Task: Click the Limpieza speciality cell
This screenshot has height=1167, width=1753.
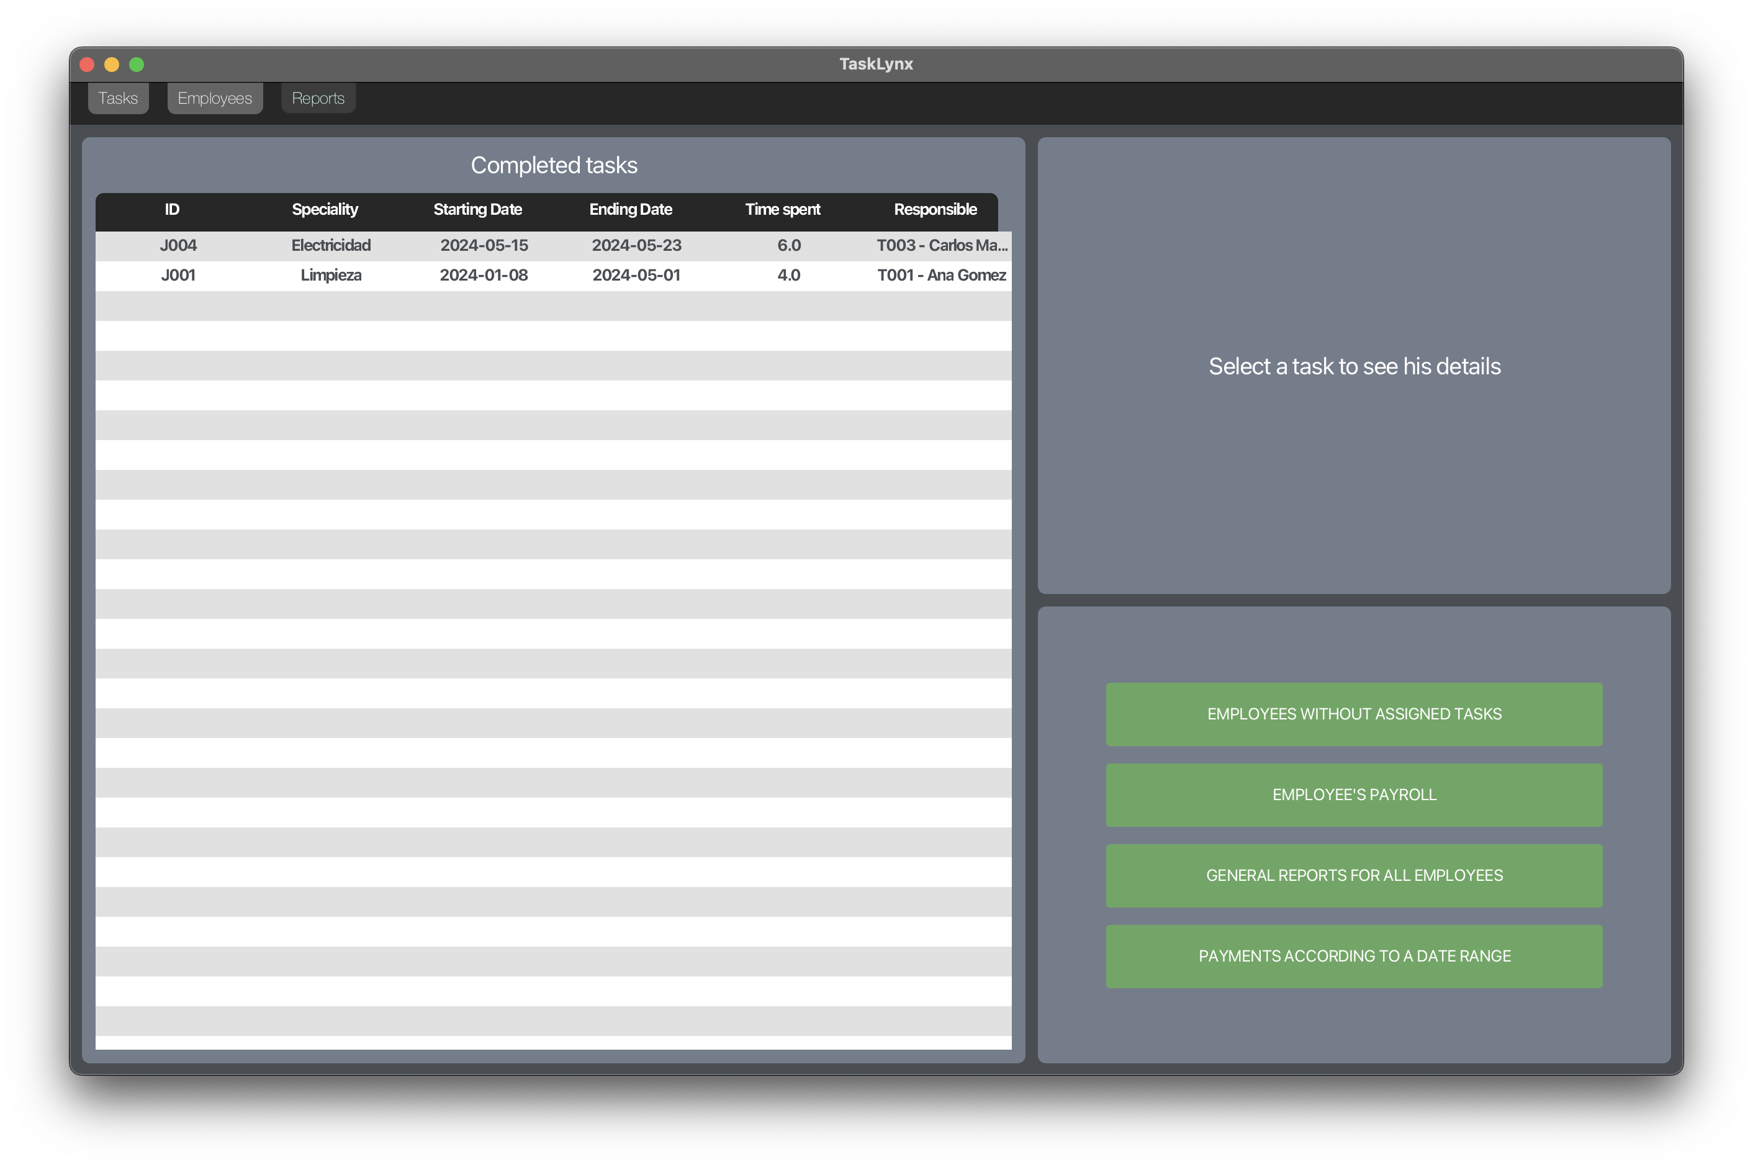Action: pos(331,276)
